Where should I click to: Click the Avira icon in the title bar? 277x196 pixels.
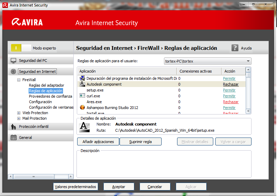5,5
